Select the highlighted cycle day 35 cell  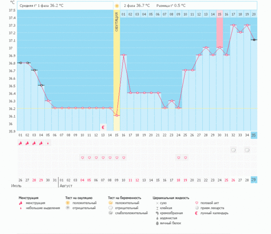253,135
